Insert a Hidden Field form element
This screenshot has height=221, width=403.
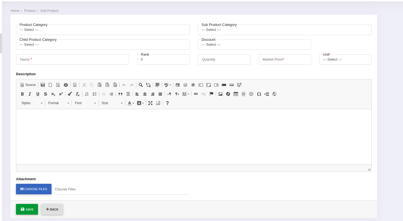point(239,85)
